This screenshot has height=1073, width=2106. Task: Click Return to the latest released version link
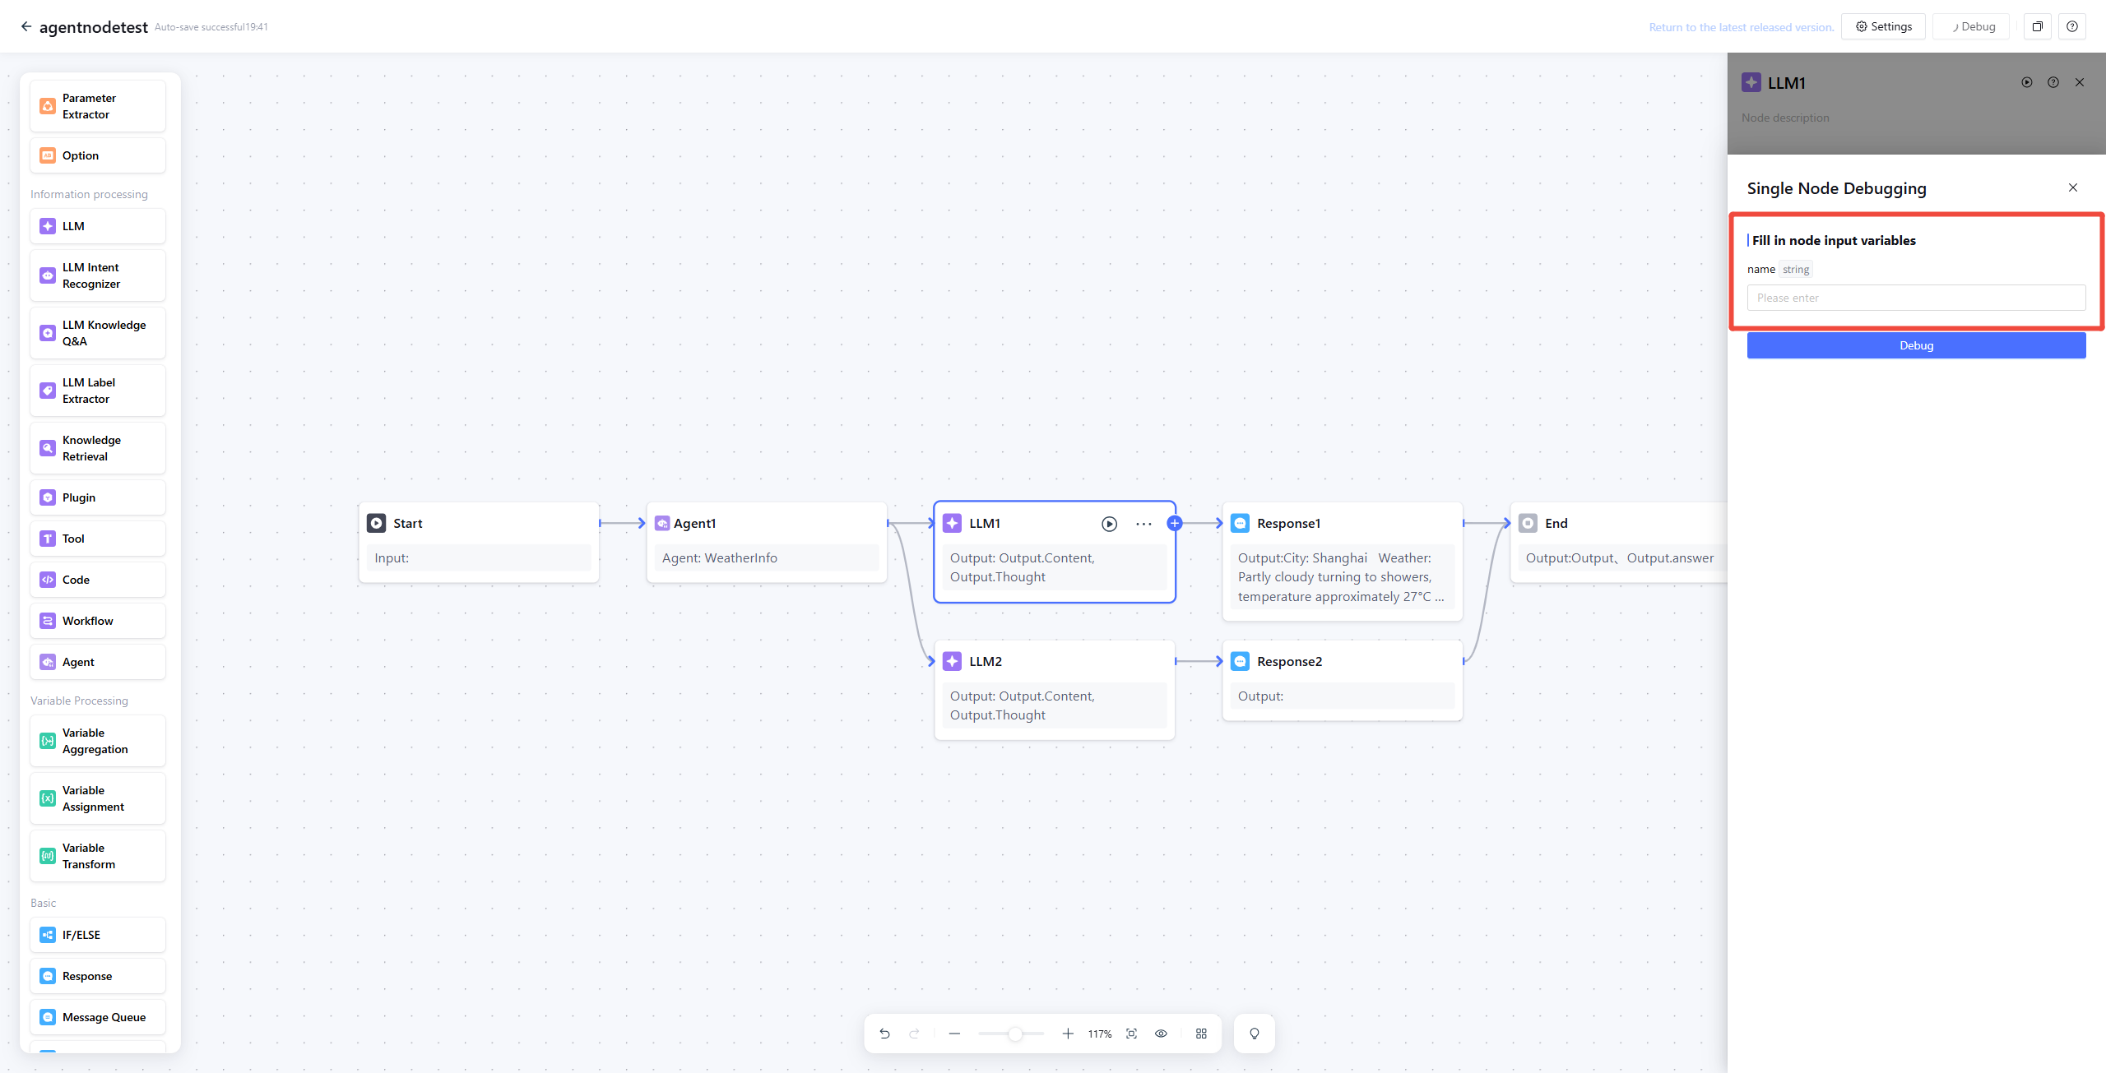point(1741,27)
